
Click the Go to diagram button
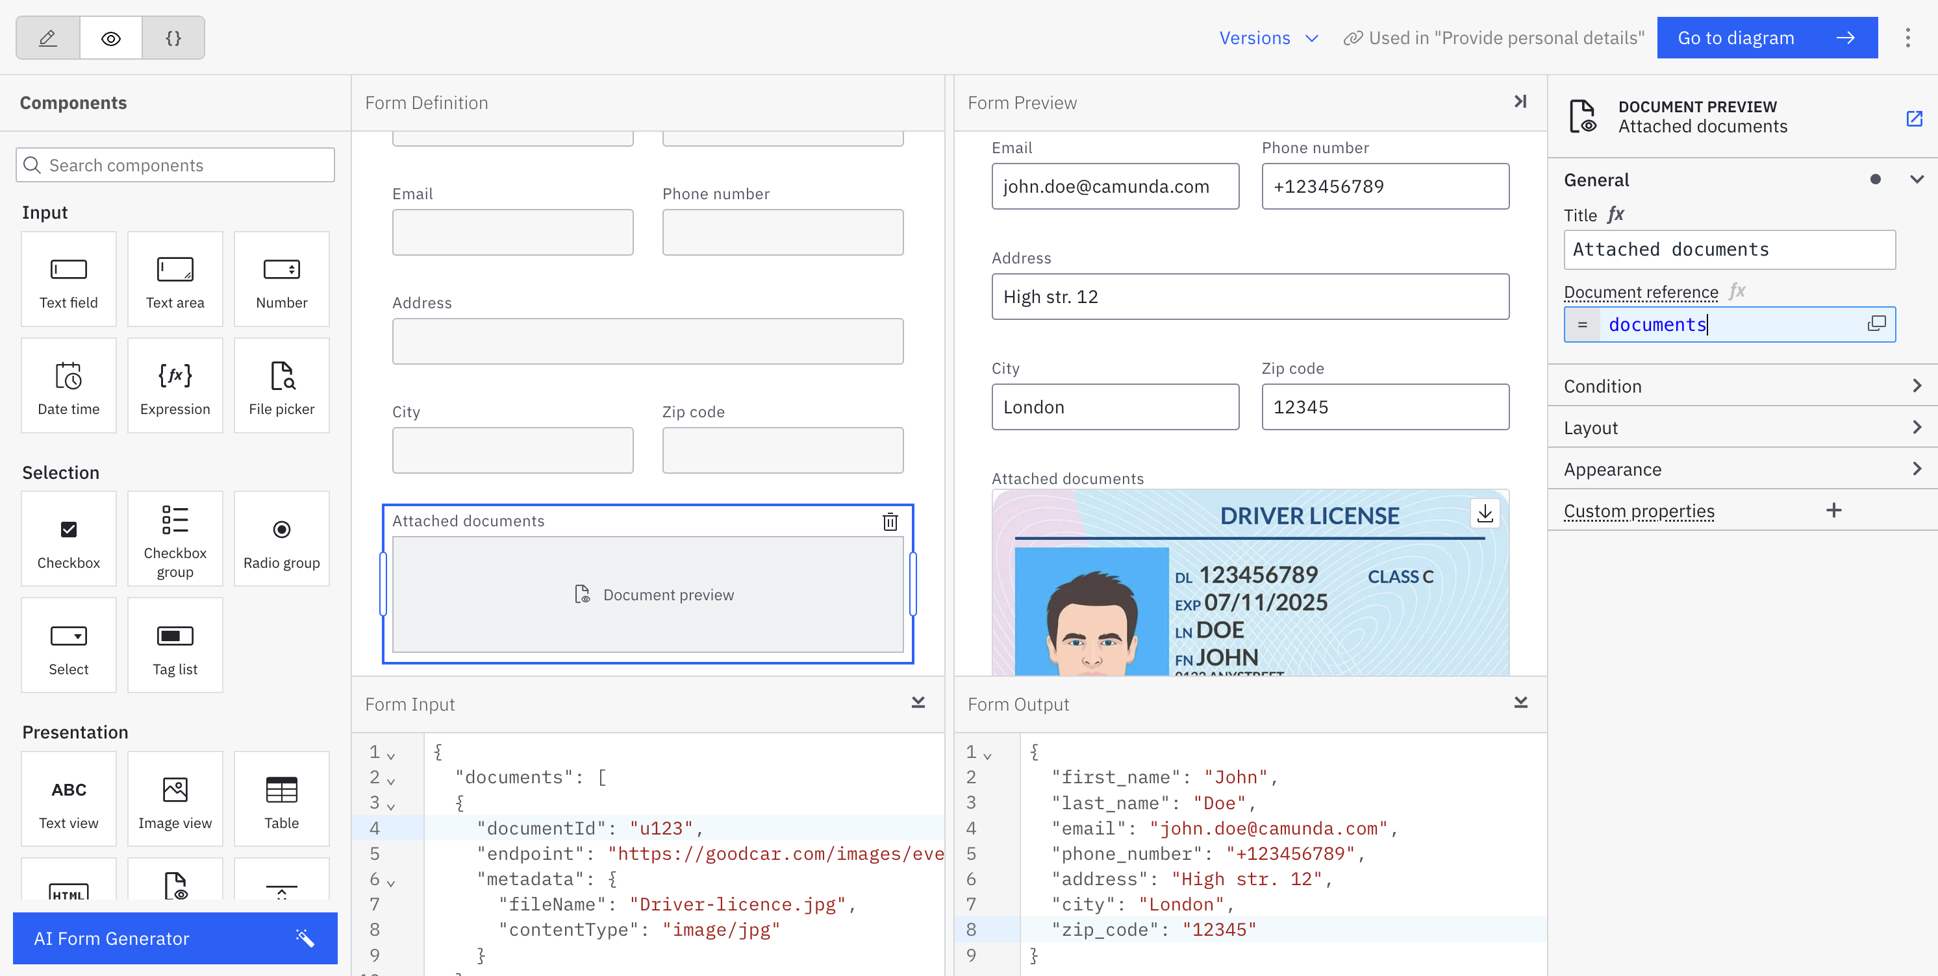1767,37
